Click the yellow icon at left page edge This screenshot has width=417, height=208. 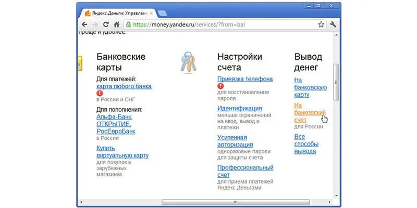pos(80,63)
